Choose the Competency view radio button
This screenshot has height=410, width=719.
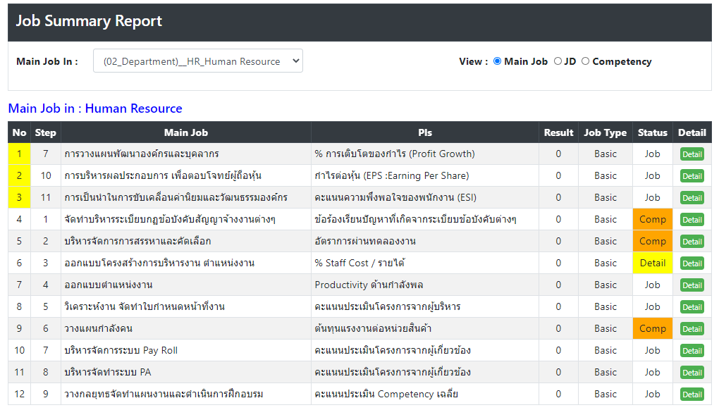pos(585,61)
